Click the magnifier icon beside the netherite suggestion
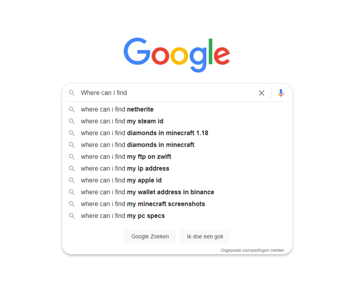364x289 pixels. tap(72, 110)
